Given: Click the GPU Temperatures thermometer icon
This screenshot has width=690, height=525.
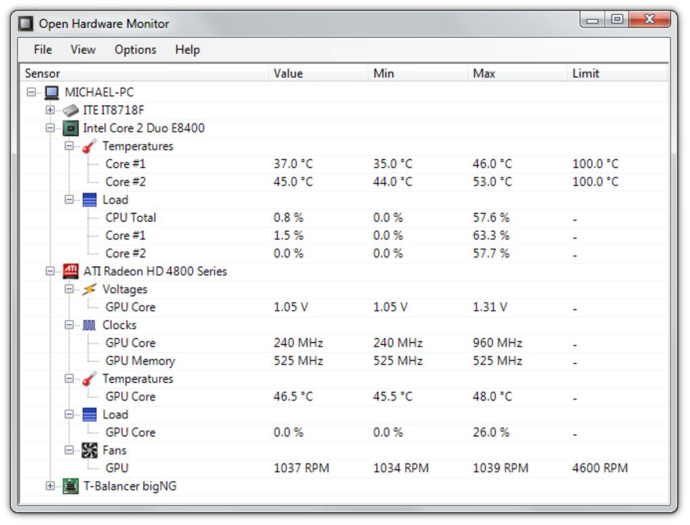Looking at the screenshot, I should pos(89,379).
